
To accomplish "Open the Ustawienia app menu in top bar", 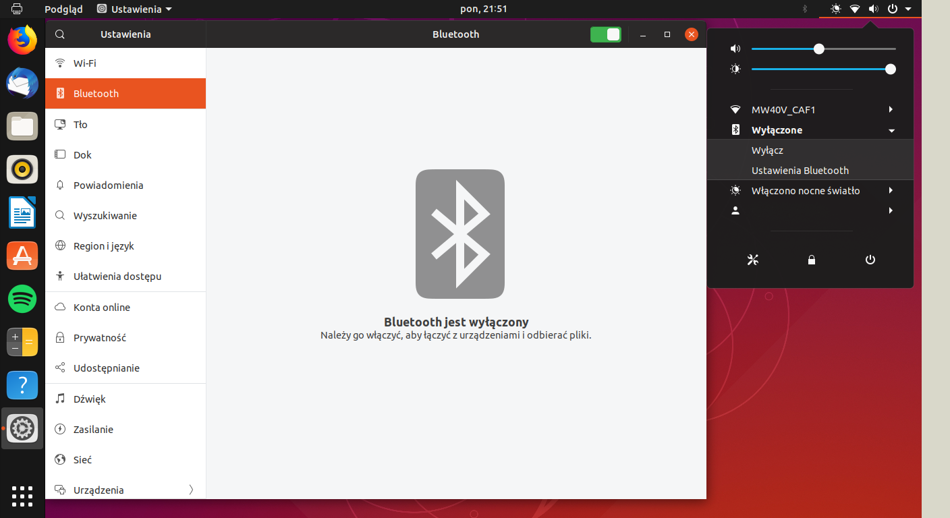I will point(134,9).
